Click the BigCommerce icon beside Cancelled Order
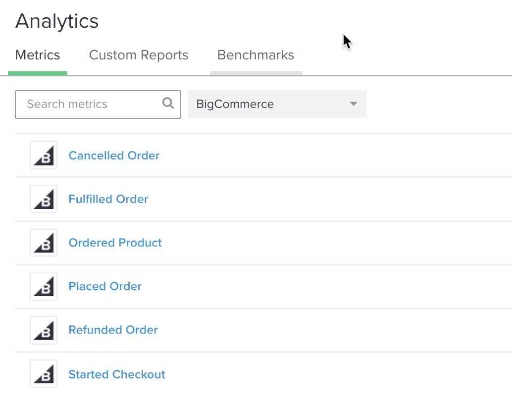This screenshot has height=416, width=512. (43, 155)
